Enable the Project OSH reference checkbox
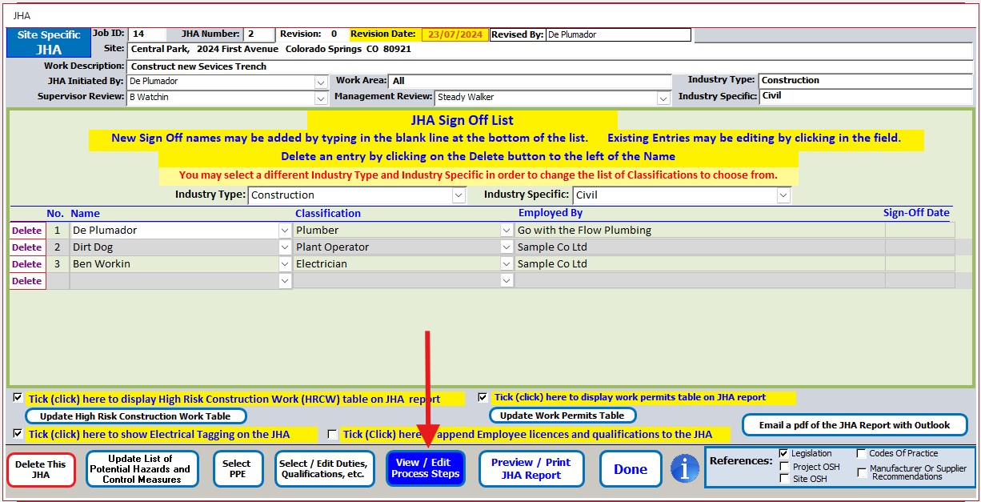The width and height of the screenshot is (981, 502). (x=784, y=465)
